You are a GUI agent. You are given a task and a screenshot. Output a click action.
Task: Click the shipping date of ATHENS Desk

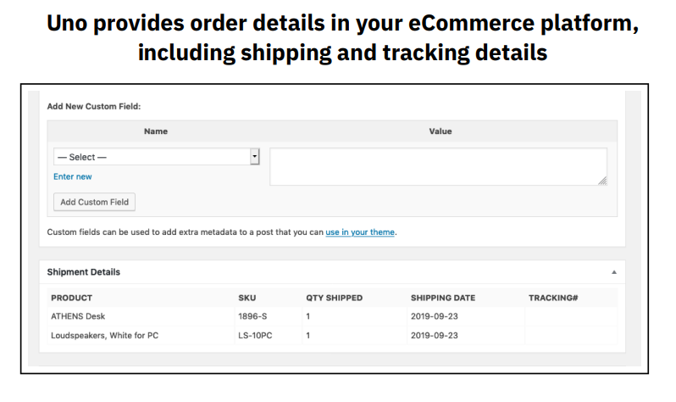[x=435, y=316]
